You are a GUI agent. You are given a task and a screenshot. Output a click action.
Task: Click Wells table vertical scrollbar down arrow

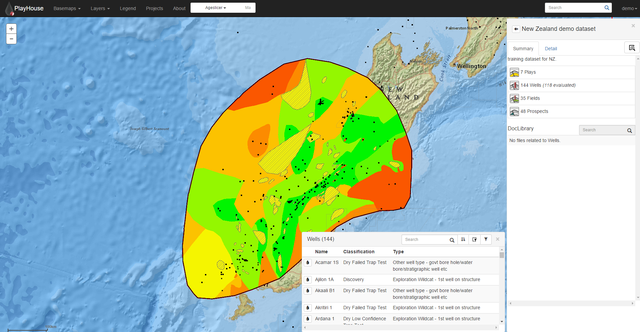coord(502,322)
